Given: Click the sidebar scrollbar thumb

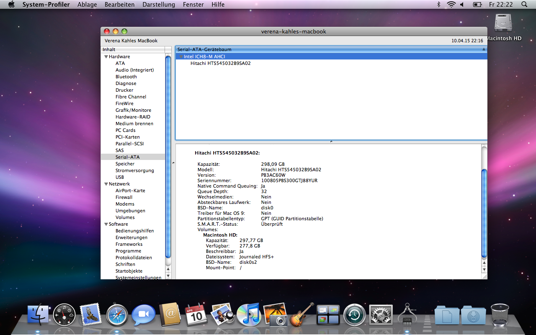Looking at the screenshot, I should (168, 157).
